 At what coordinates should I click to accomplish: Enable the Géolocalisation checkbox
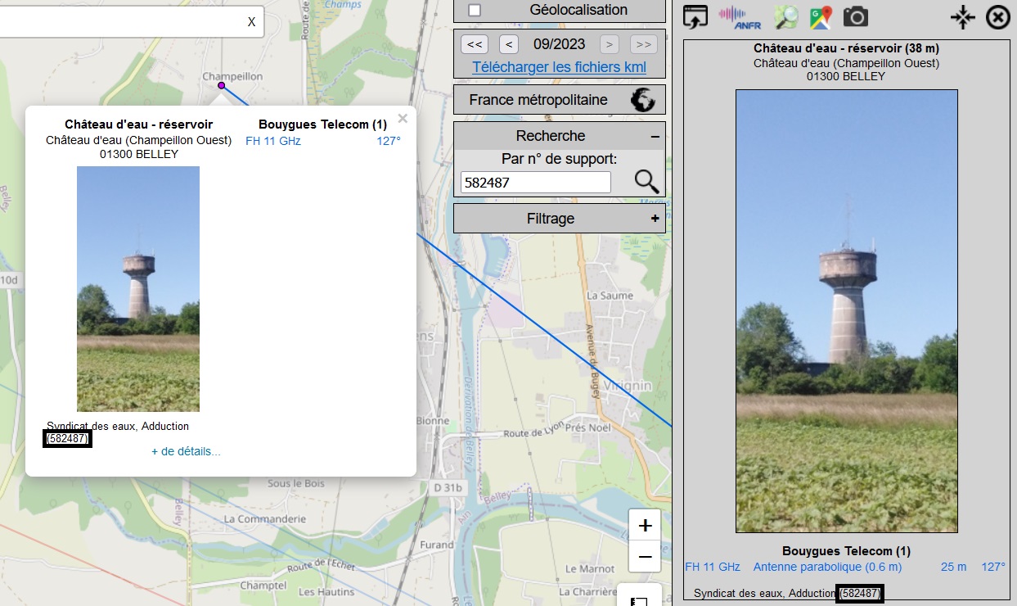point(475,11)
